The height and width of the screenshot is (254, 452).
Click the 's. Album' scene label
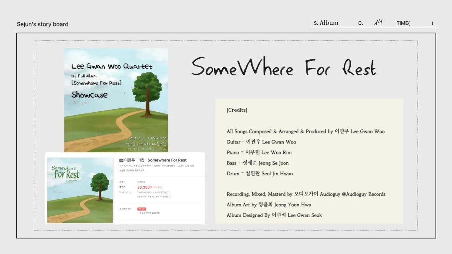[x=326, y=23]
